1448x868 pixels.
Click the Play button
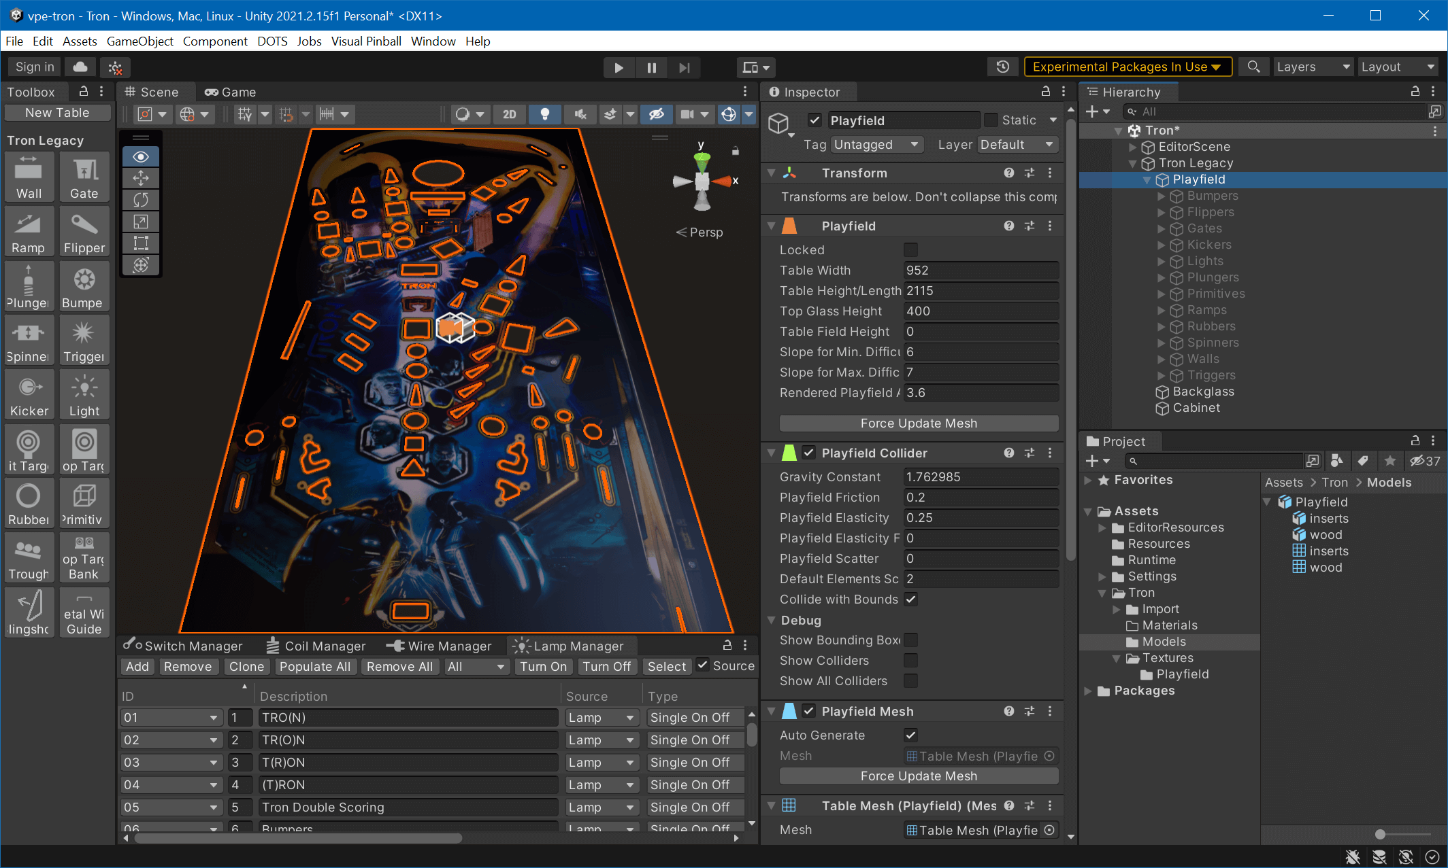coord(619,67)
